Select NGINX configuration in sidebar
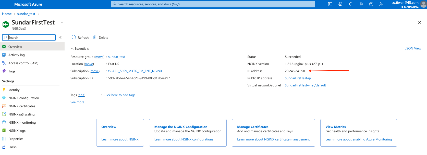This screenshot has height=155, width=427. click(23, 98)
